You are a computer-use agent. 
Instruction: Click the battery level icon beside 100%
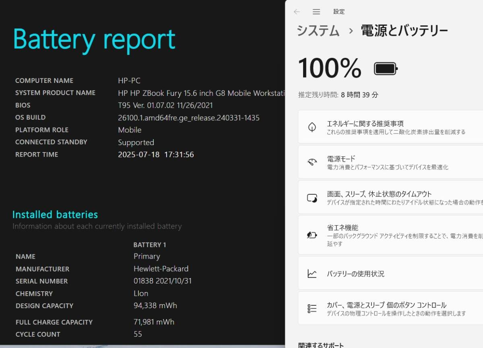[x=386, y=69]
